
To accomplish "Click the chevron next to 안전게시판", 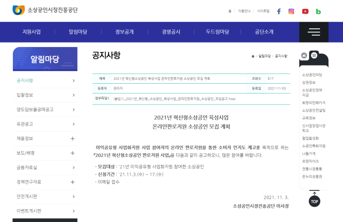I will 74,196.
